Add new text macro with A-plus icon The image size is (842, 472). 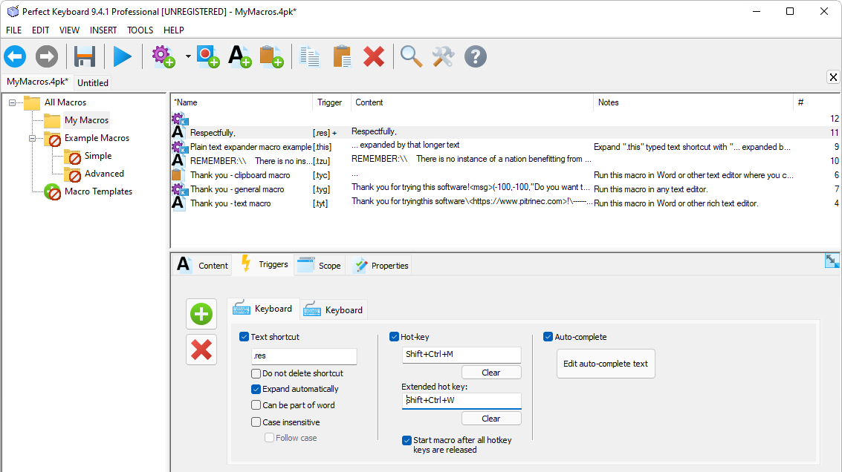239,56
